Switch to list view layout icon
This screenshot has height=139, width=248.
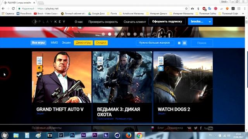tap(179, 43)
